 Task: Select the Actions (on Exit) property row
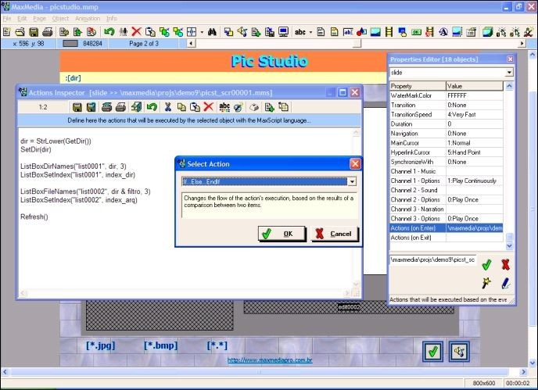click(446, 238)
